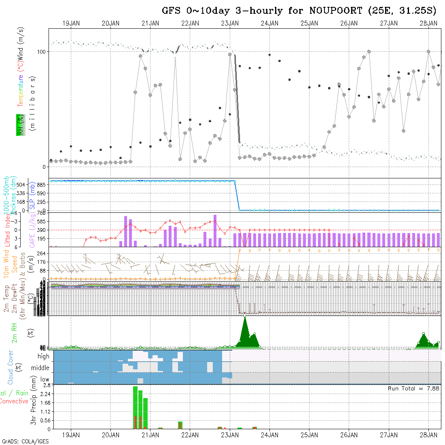Image resolution: width=445 pixels, height=445 pixels.
Task: Click the green 'RH (%)' axis label
Action: 21,125
